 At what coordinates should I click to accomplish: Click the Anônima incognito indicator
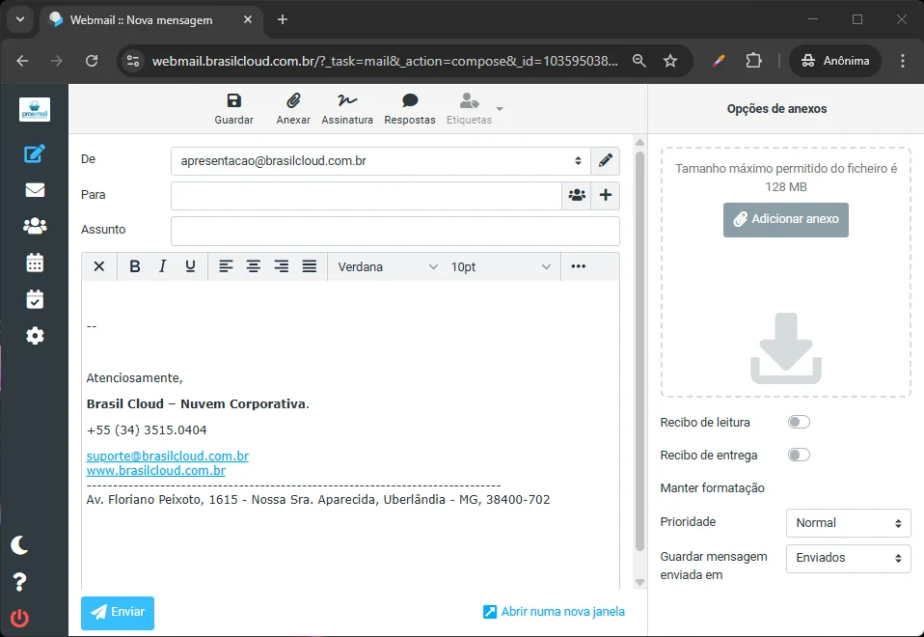click(x=835, y=61)
